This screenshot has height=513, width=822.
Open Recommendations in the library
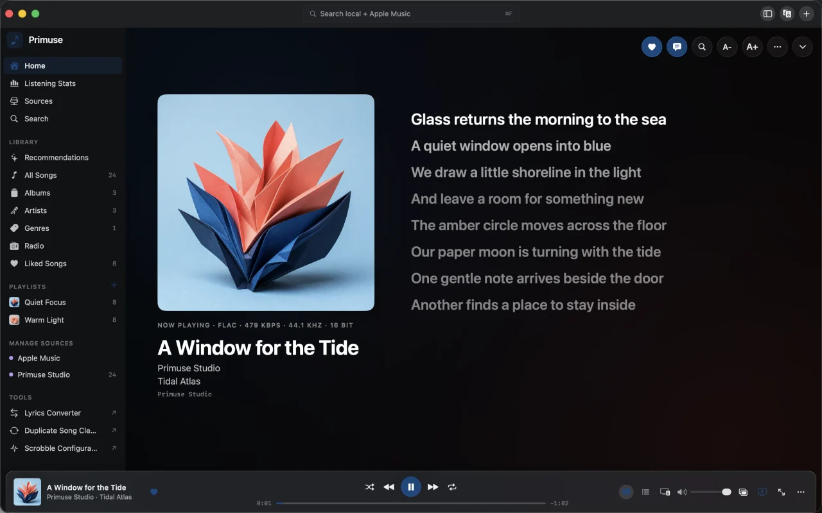[63, 158]
